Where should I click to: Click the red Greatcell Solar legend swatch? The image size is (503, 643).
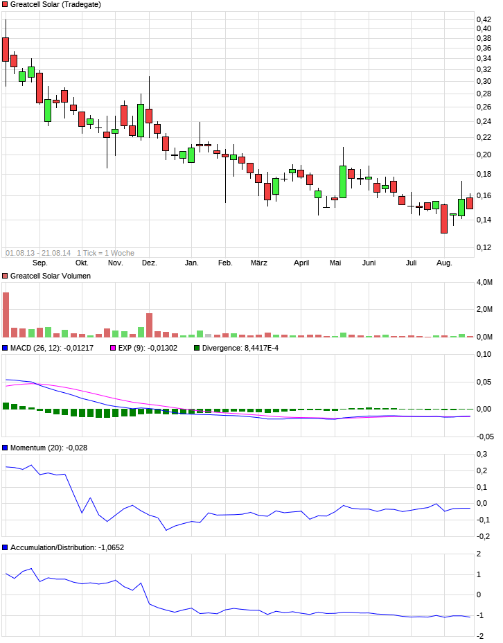coord(5,5)
